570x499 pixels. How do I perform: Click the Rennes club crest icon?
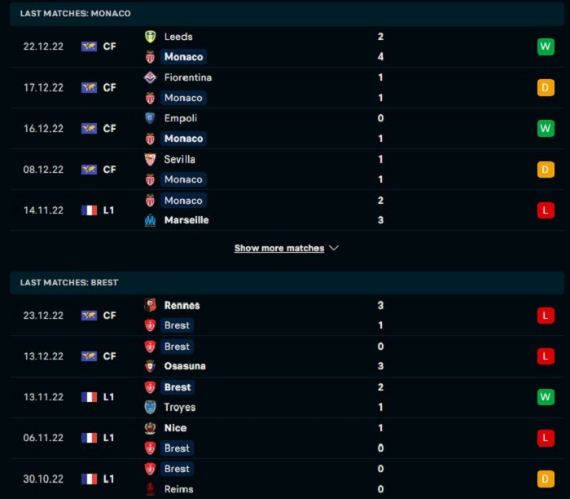pyautogui.click(x=150, y=305)
